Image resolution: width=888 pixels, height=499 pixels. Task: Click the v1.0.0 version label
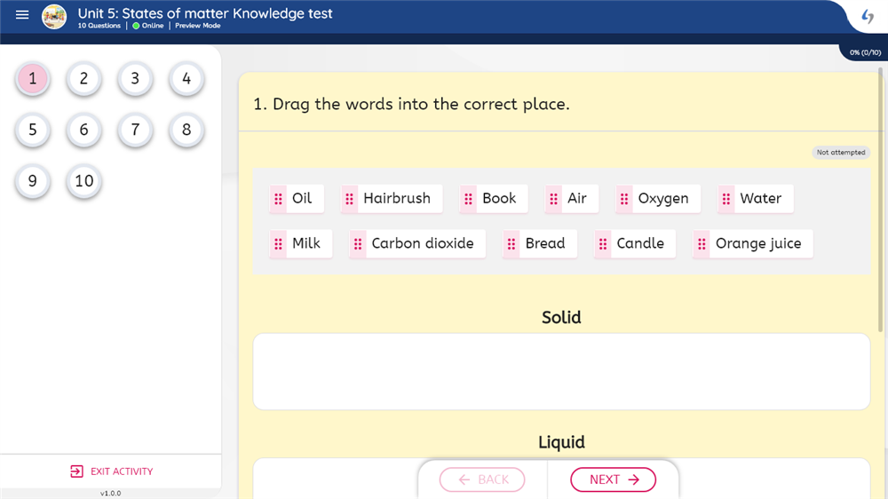(110, 494)
